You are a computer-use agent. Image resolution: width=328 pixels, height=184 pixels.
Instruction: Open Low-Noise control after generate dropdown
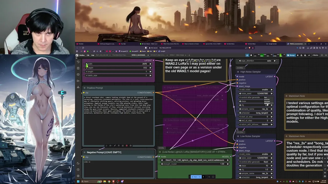click(256, 162)
